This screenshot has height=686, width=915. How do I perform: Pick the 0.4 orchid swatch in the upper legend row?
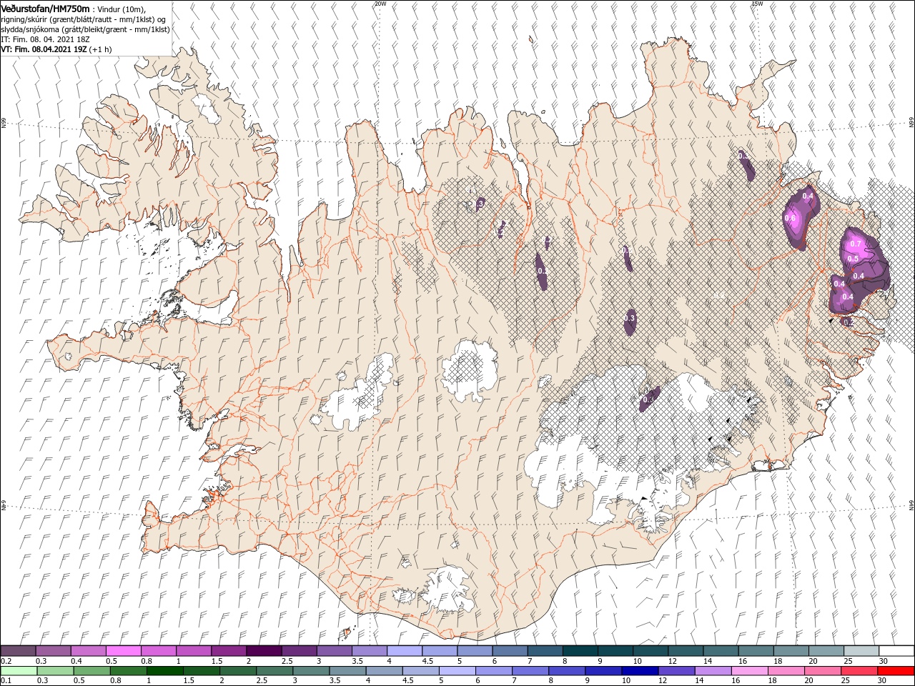[x=89, y=651]
